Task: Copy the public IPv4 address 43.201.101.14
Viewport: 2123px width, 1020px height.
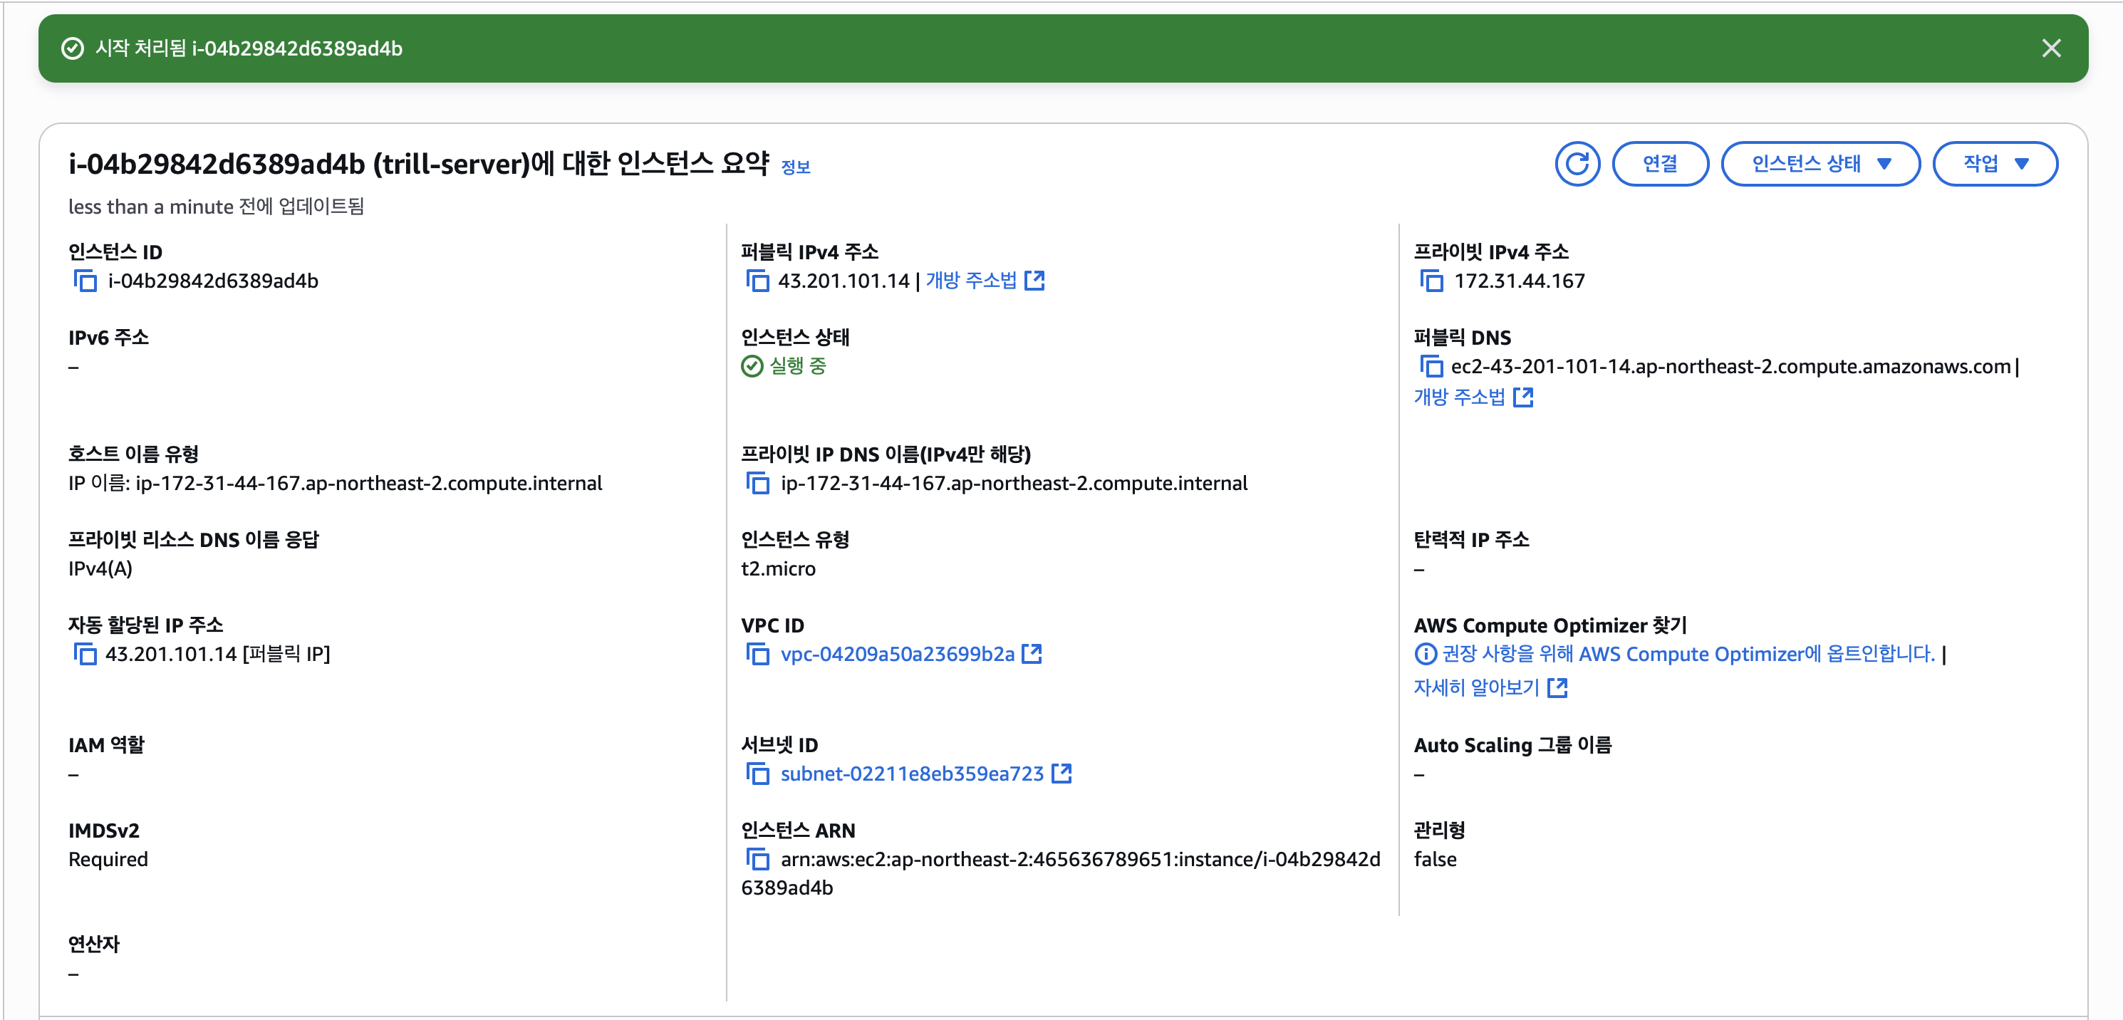Action: 757,281
